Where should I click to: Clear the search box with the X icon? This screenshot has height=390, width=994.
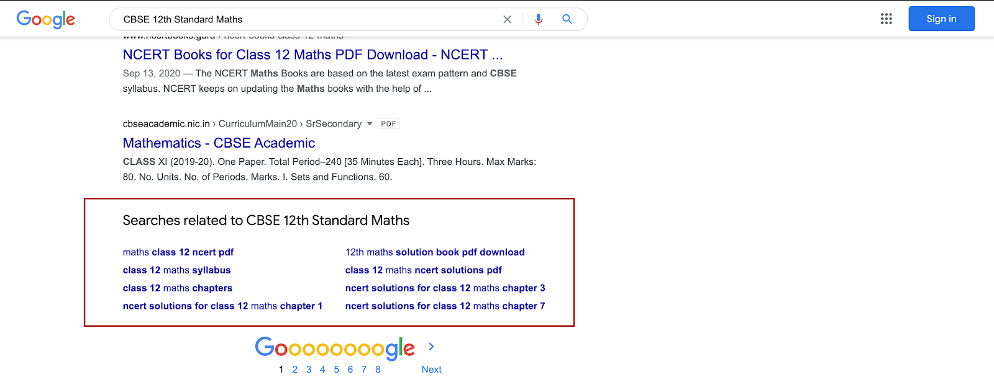(507, 19)
